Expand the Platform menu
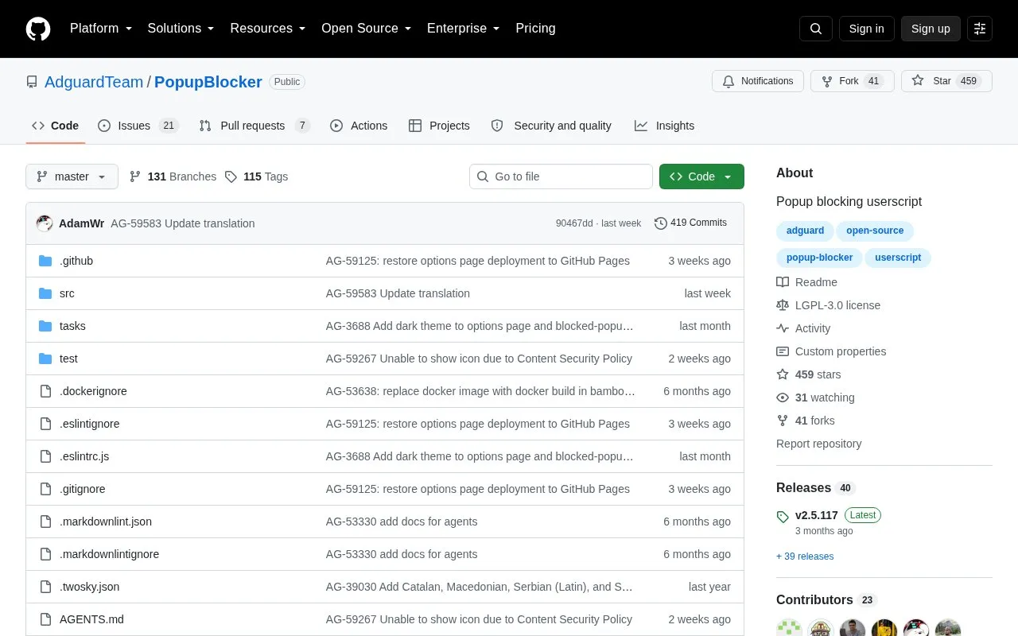Screen dimensions: 1018x636 101,29
